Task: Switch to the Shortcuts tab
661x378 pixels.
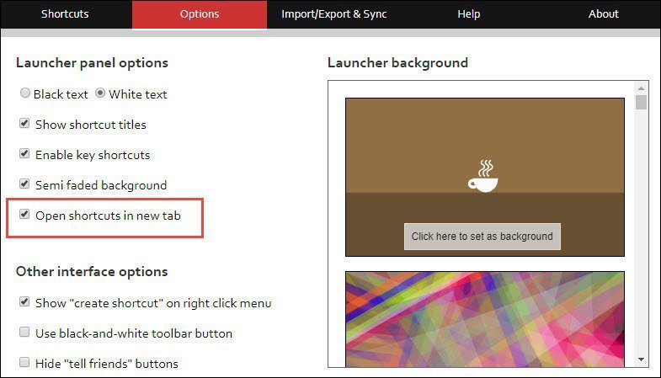Action: click(65, 14)
